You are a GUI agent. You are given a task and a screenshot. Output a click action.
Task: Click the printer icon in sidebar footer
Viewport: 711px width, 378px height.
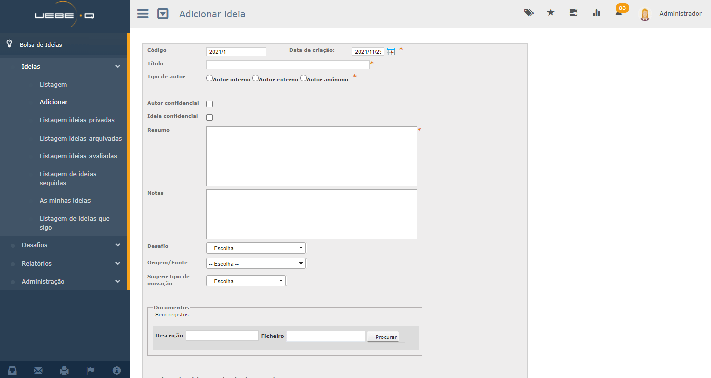[64, 370]
